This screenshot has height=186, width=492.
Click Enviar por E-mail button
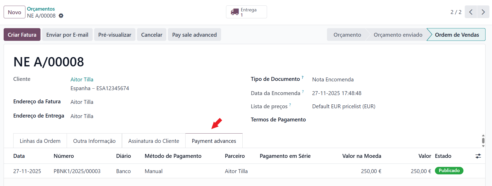coord(67,35)
